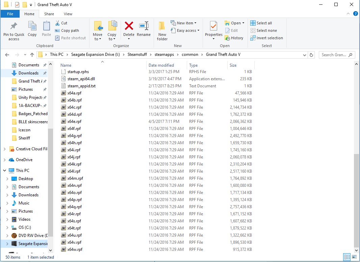Collapse the This PC tree node
This screenshot has width=360, height=262.
pos(5,171)
